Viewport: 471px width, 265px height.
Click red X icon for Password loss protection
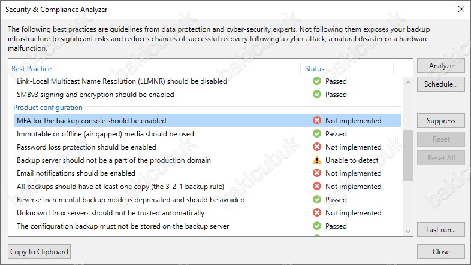click(317, 147)
